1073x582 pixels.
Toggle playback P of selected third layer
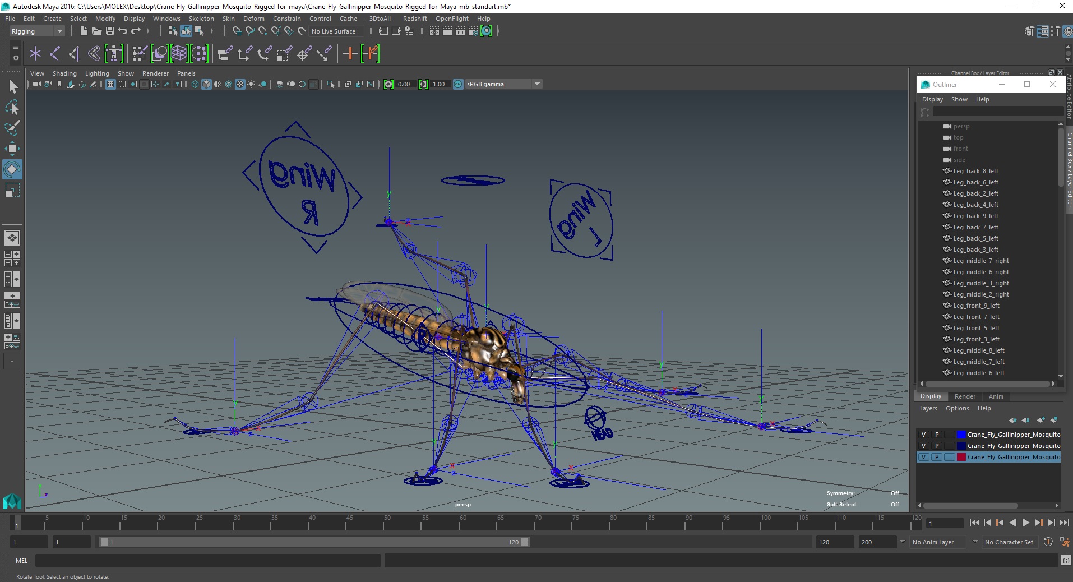tap(936, 457)
